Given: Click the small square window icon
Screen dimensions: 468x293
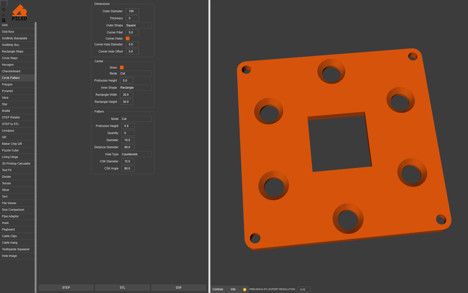Looking at the screenshot, I should 4,15.
